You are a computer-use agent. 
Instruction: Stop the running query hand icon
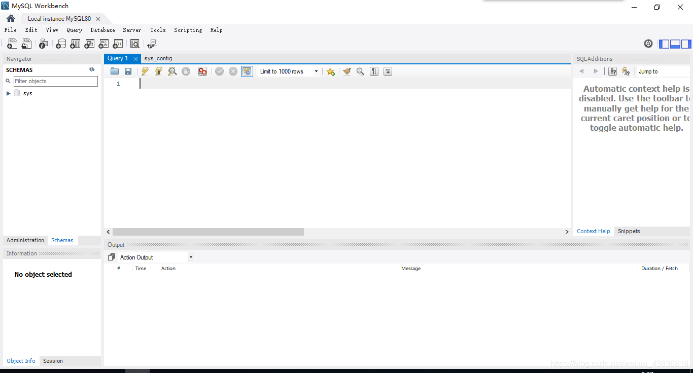[x=186, y=71]
